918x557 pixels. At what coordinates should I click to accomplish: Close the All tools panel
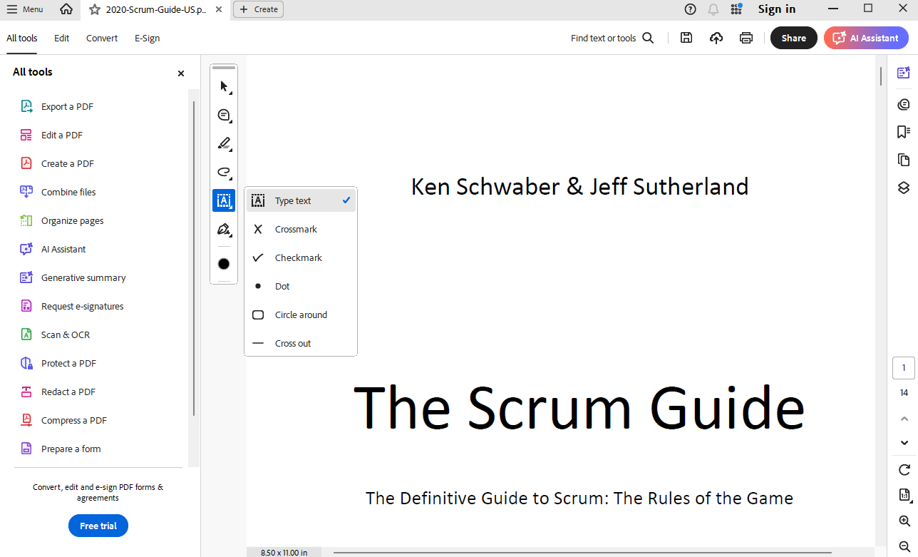(x=181, y=73)
